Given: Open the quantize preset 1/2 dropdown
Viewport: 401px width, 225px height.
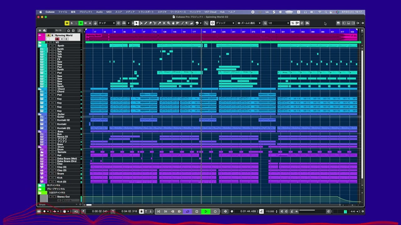Looking at the screenshot, I should [279, 23].
